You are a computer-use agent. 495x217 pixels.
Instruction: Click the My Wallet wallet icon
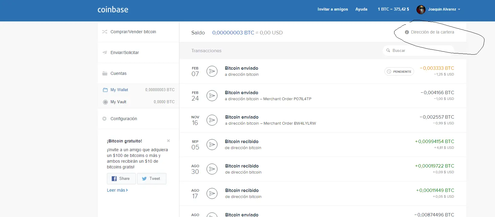click(x=105, y=90)
